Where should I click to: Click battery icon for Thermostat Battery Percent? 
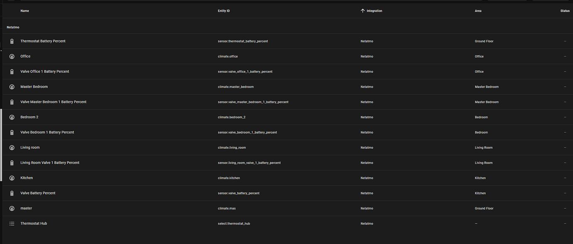coord(12,41)
